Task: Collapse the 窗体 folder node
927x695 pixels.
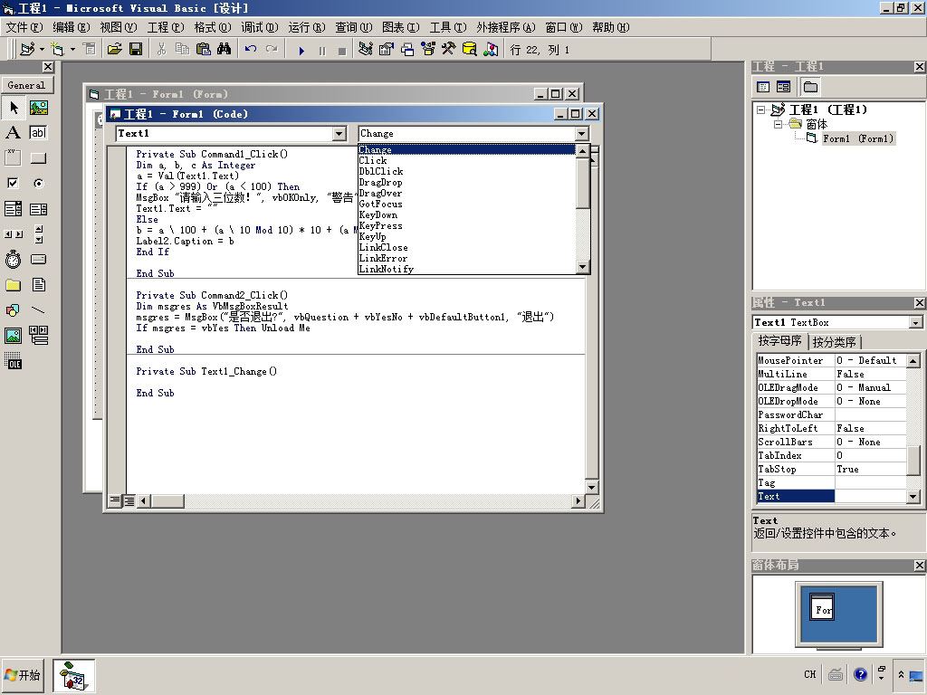Action: pos(779,124)
